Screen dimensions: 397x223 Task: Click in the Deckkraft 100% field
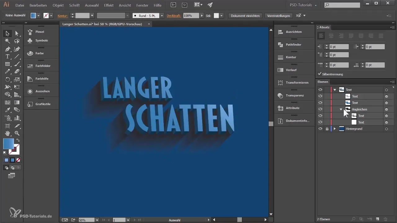[x=191, y=15]
